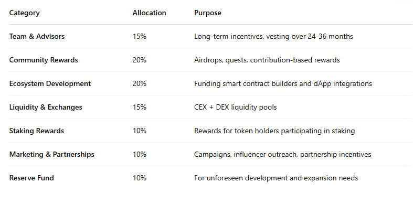The image size is (413, 204).
Task: Click the Category column header
Action: tap(25, 13)
